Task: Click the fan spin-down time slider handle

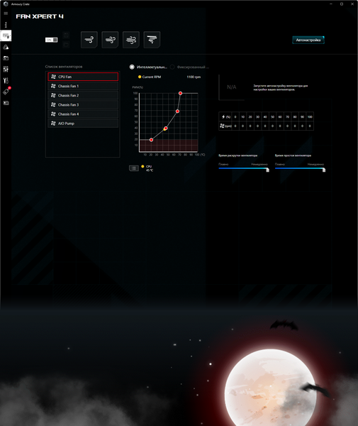Action: (324, 170)
